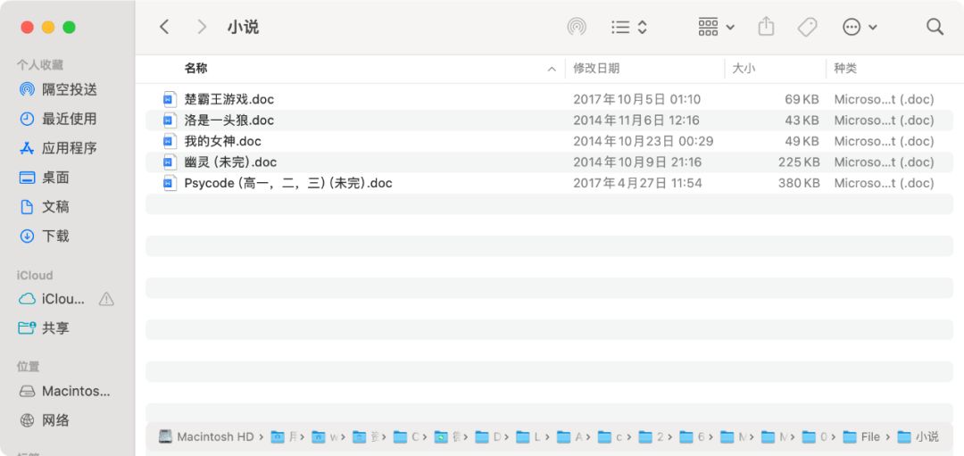The image size is (964, 456).
Task: Click the date 2014年10月23日 00:29
Action: [x=643, y=141]
